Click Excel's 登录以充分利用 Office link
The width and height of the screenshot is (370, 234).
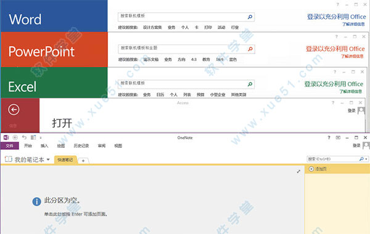pos(334,84)
